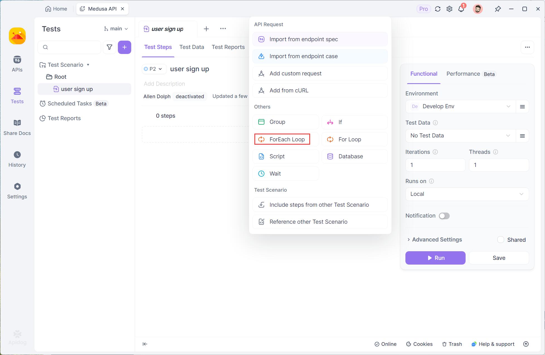Click the Run button

tap(435, 258)
